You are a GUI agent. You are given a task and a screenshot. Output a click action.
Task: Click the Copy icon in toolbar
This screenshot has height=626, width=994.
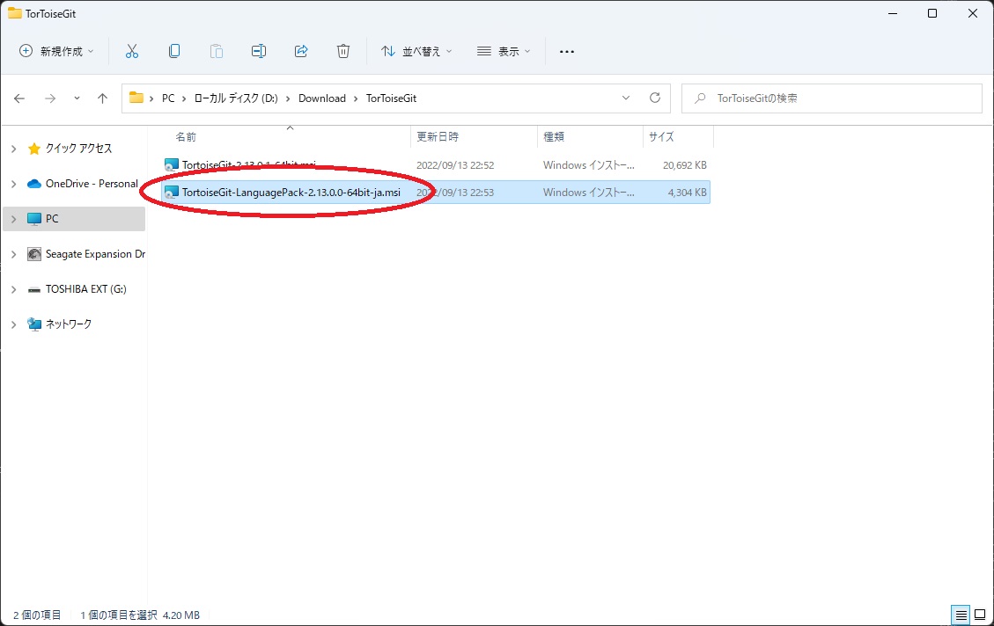pyautogui.click(x=174, y=51)
